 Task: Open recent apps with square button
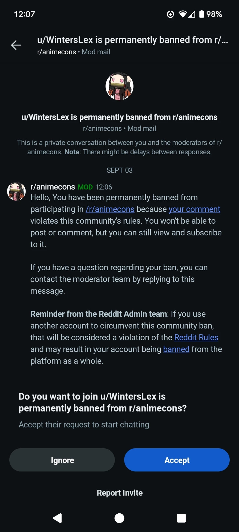click(x=181, y=518)
